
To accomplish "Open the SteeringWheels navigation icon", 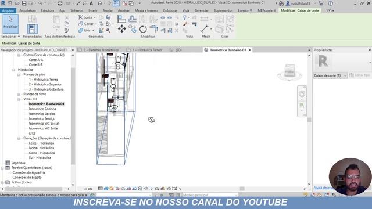I will (302, 94).
